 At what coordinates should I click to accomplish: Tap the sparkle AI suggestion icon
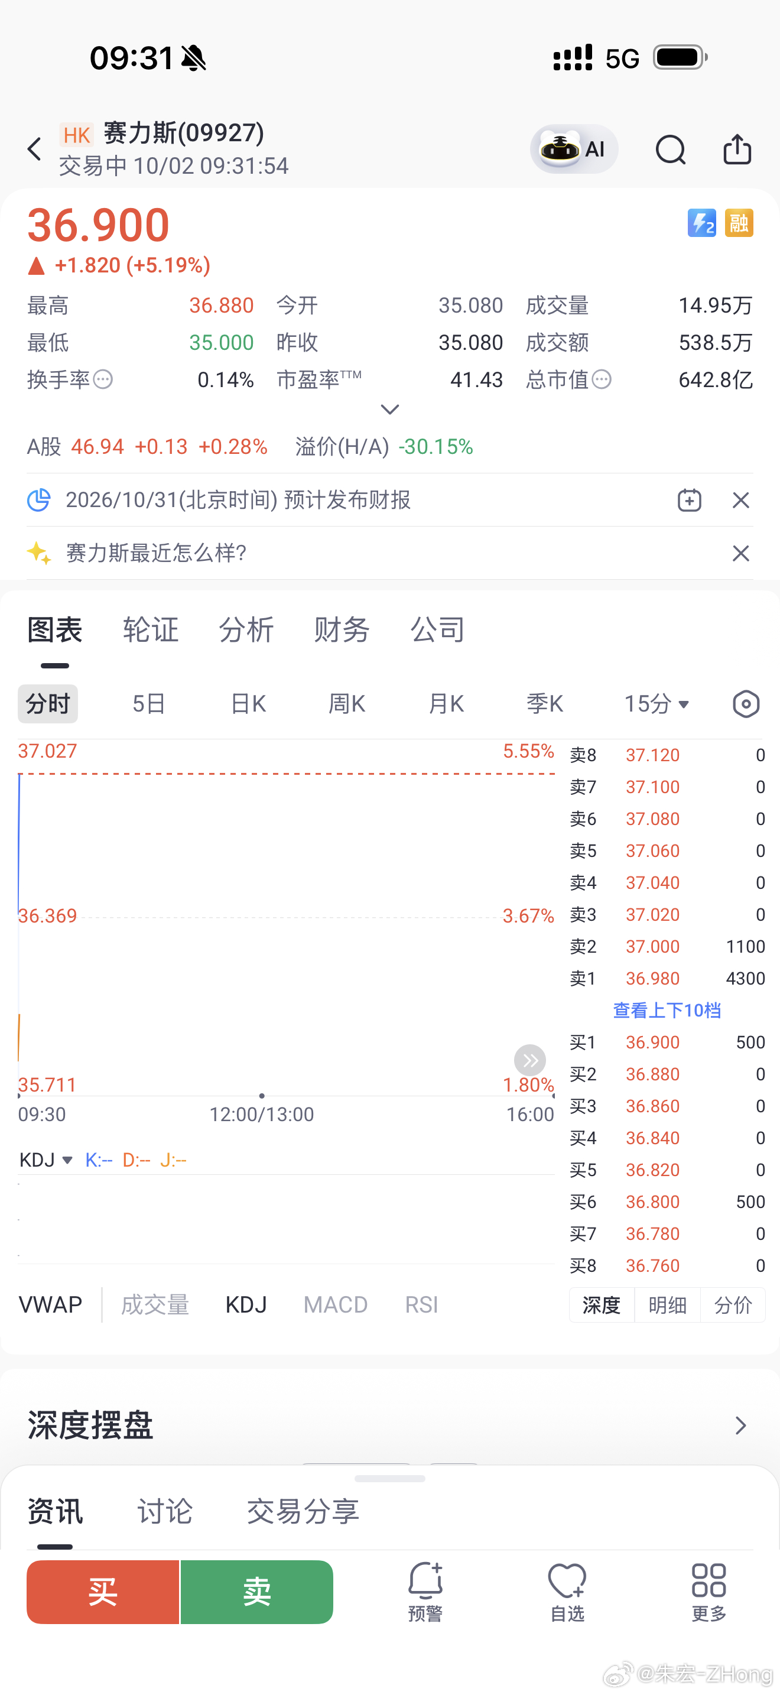[39, 553]
